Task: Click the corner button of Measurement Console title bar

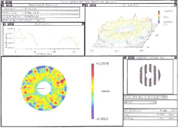Action: [83, 5]
